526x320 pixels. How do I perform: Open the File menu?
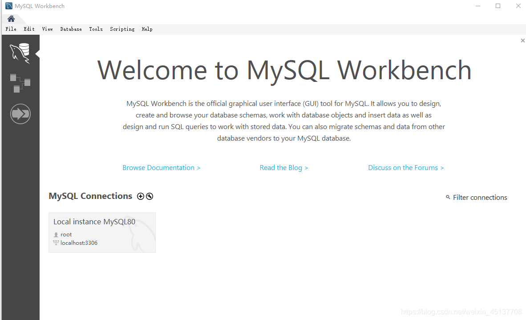tap(11, 29)
